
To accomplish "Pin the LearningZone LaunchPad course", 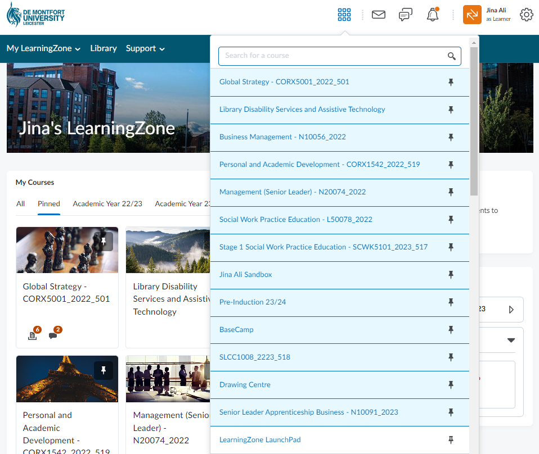I will click(x=451, y=439).
